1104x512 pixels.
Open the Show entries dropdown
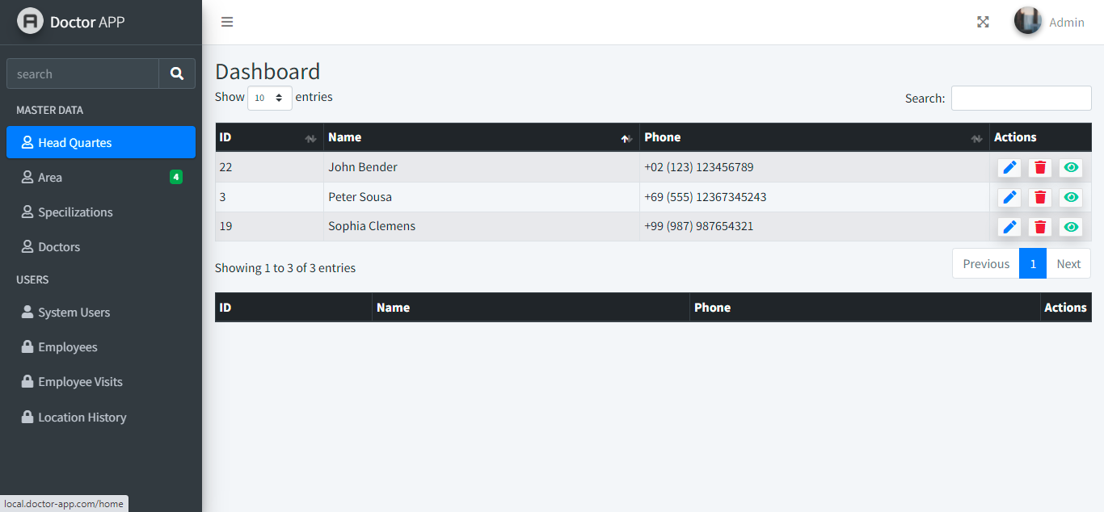click(269, 97)
